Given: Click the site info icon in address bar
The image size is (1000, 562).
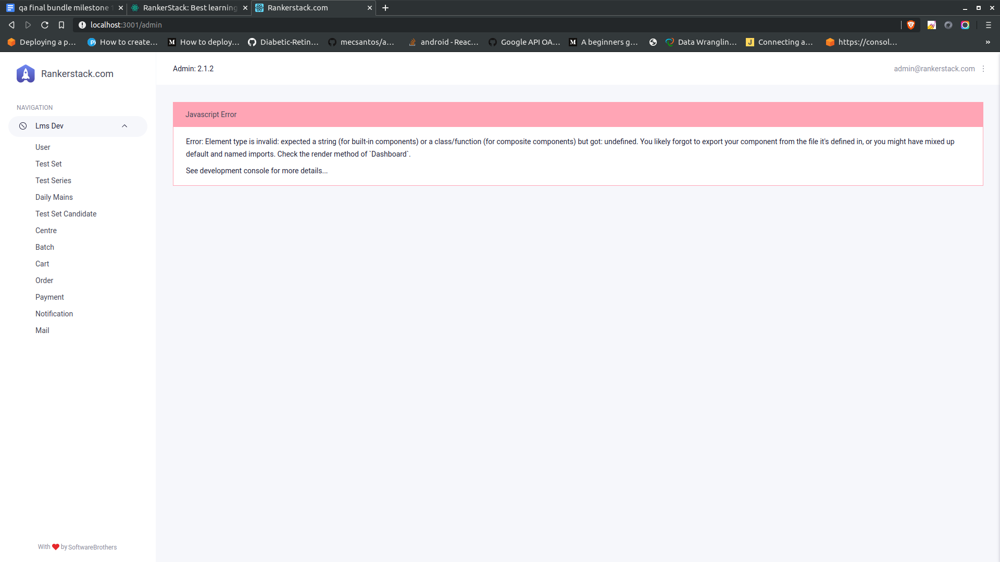Looking at the screenshot, I should pyautogui.click(x=82, y=24).
